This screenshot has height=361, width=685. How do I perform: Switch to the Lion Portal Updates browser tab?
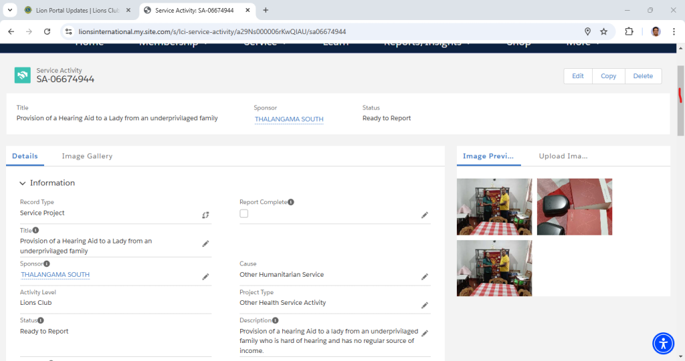(78, 11)
